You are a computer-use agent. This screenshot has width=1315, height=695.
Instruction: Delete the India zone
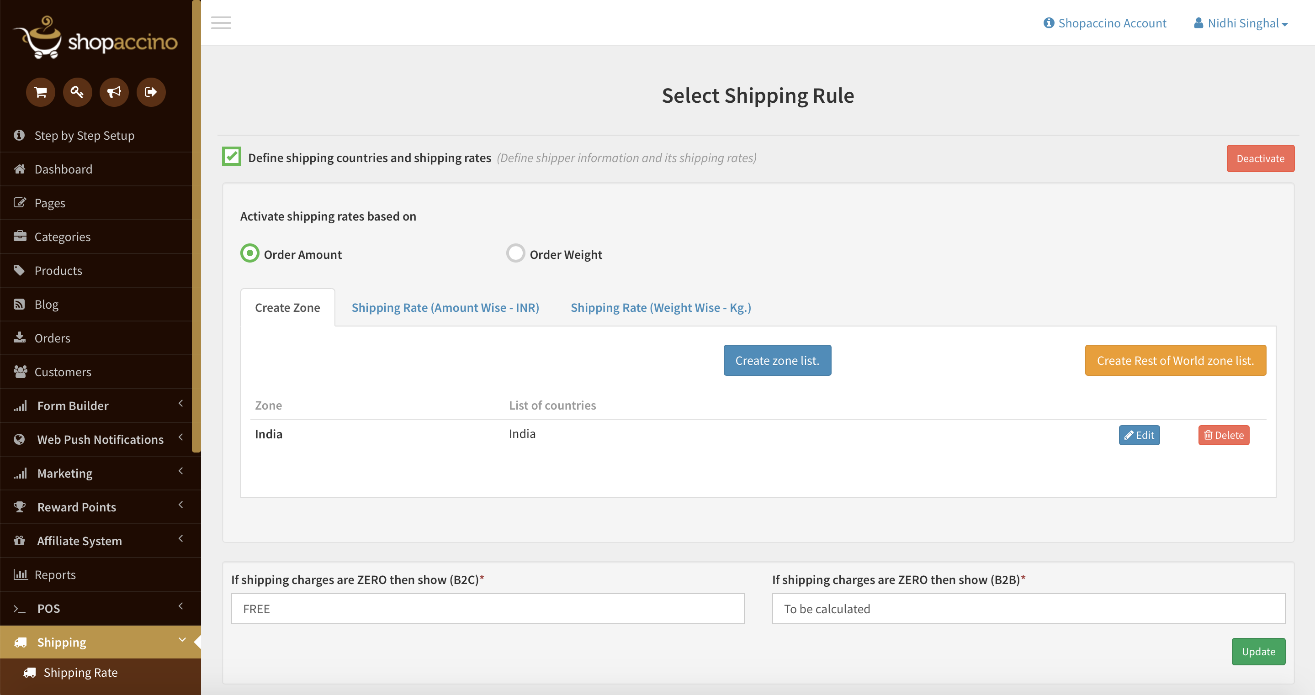1224,435
